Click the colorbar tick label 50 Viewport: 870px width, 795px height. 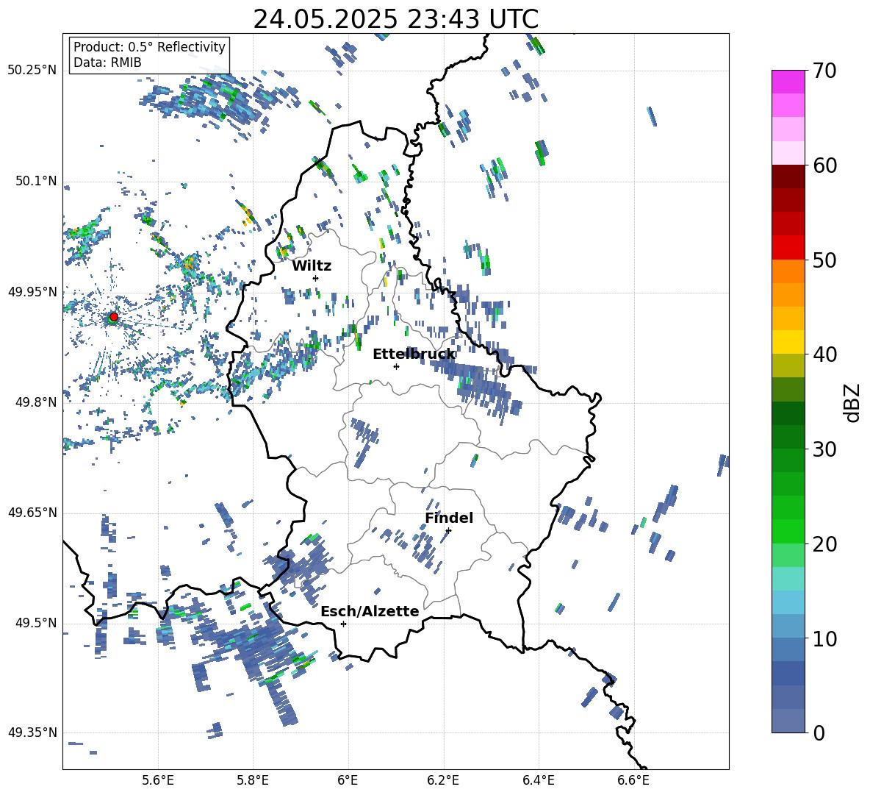(x=824, y=260)
